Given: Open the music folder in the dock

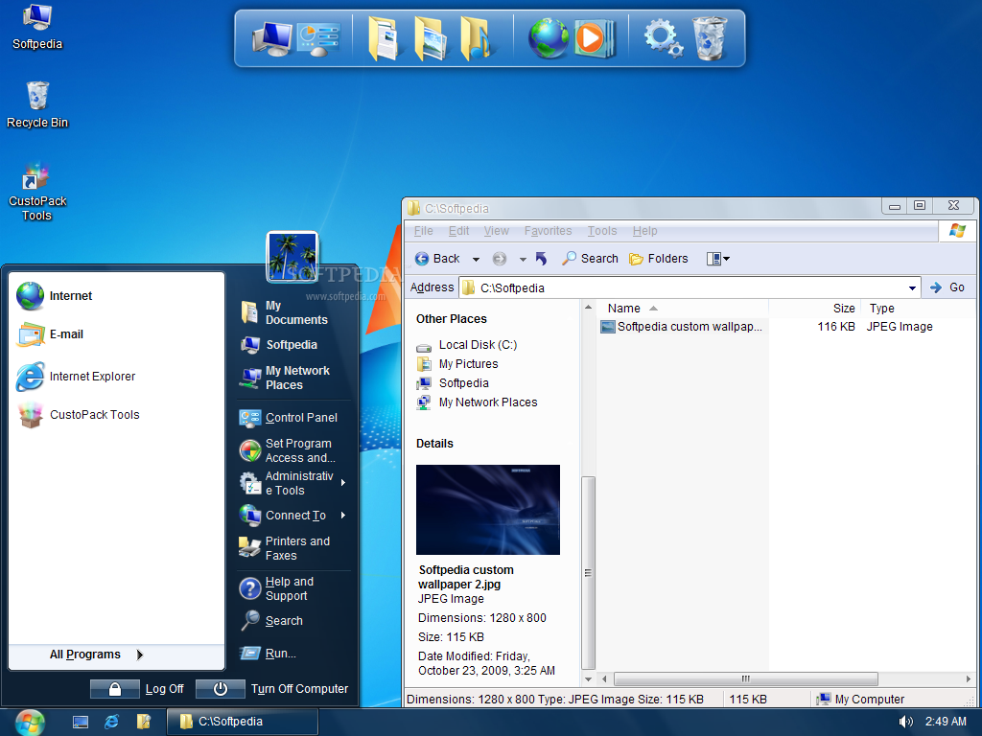Looking at the screenshot, I should [x=477, y=38].
